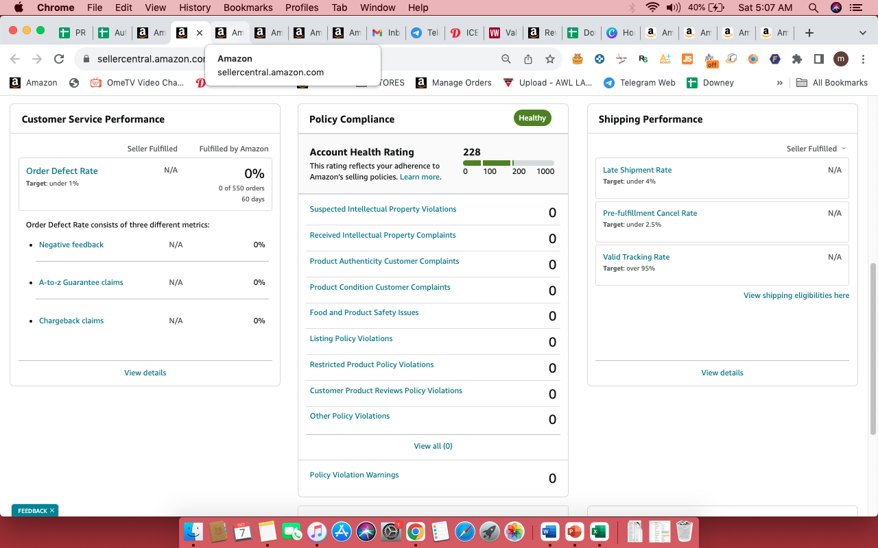Viewport: 878px width, 548px height.
Task: Reload the Seller Central page
Action: coord(59,59)
